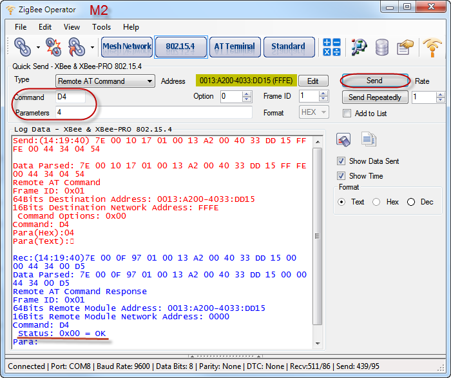
Task: Decrease the Rate value with down arrow
Action: pyautogui.click(x=440, y=101)
